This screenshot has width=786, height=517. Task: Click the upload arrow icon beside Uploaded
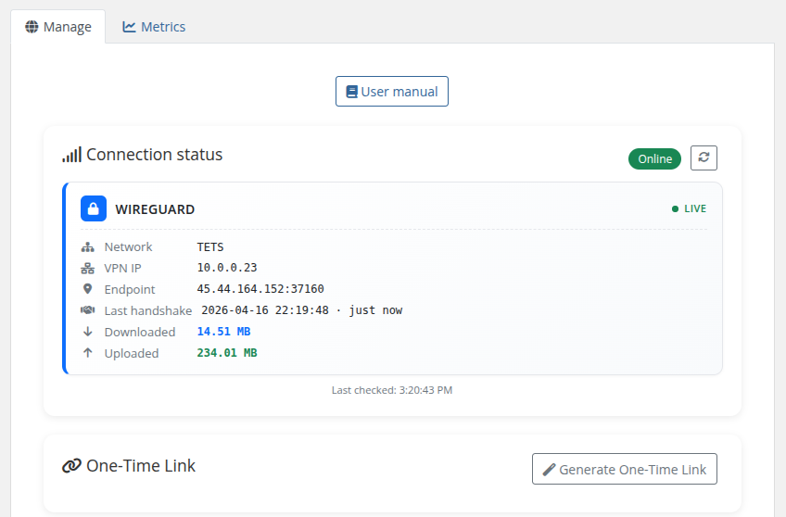click(x=88, y=353)
